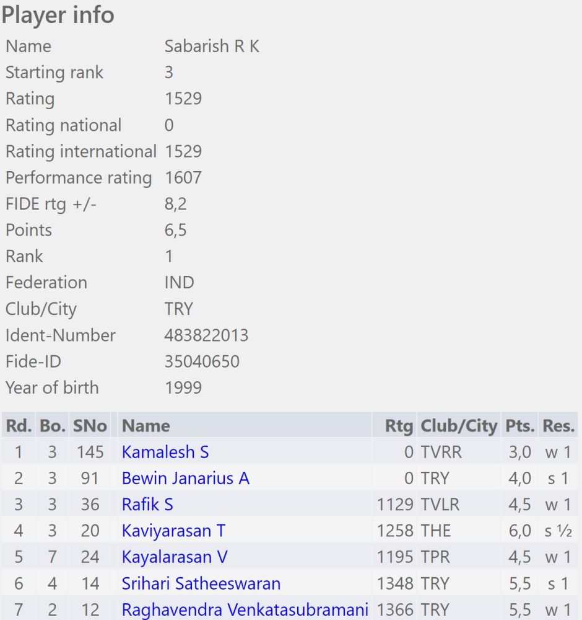Click the Rd. column header
582x620 pixels.
pyautogui.click(x=19, y=426)
